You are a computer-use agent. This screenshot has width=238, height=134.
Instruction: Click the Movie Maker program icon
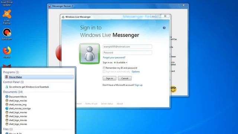(x=7, y=77)
